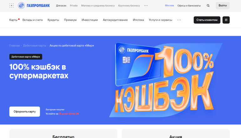Open the dotted grid apps menu icon
This screenshot has width=241, height=138.
click(12, 6)
